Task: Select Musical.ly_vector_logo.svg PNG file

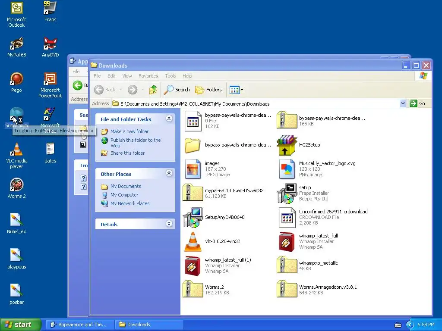Action: pos(317,169)
